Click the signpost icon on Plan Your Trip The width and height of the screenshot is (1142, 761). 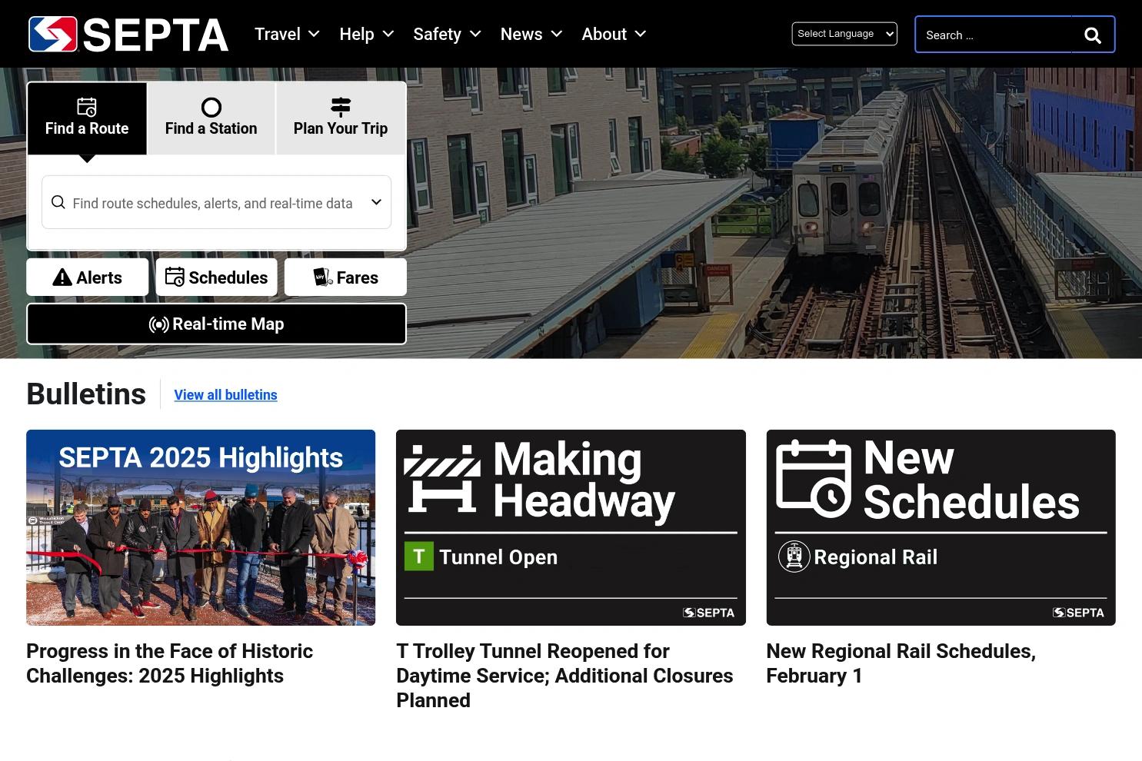(x=341, y=107)
